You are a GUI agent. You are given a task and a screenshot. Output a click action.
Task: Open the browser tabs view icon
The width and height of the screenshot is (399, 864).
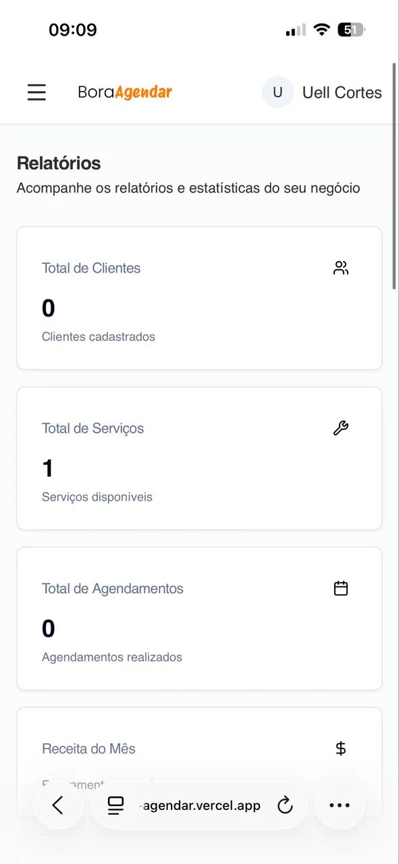116,805
